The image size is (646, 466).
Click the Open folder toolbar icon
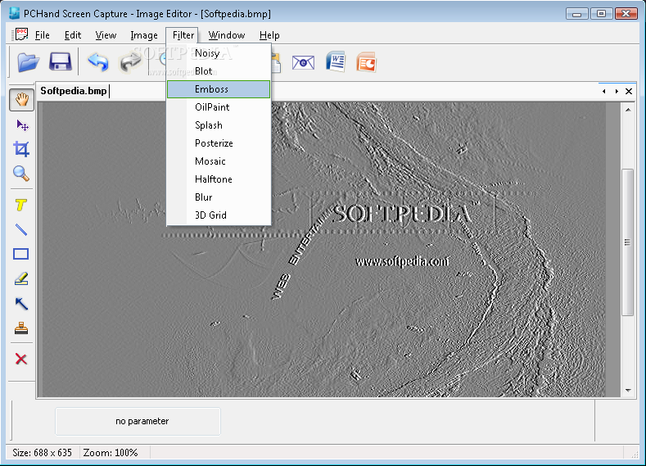pos(29,62)
